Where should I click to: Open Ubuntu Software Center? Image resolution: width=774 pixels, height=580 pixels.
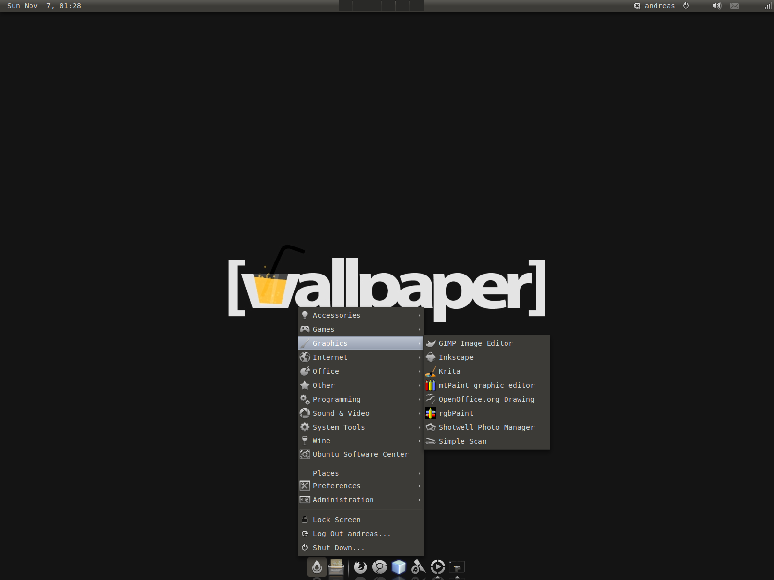361,454
